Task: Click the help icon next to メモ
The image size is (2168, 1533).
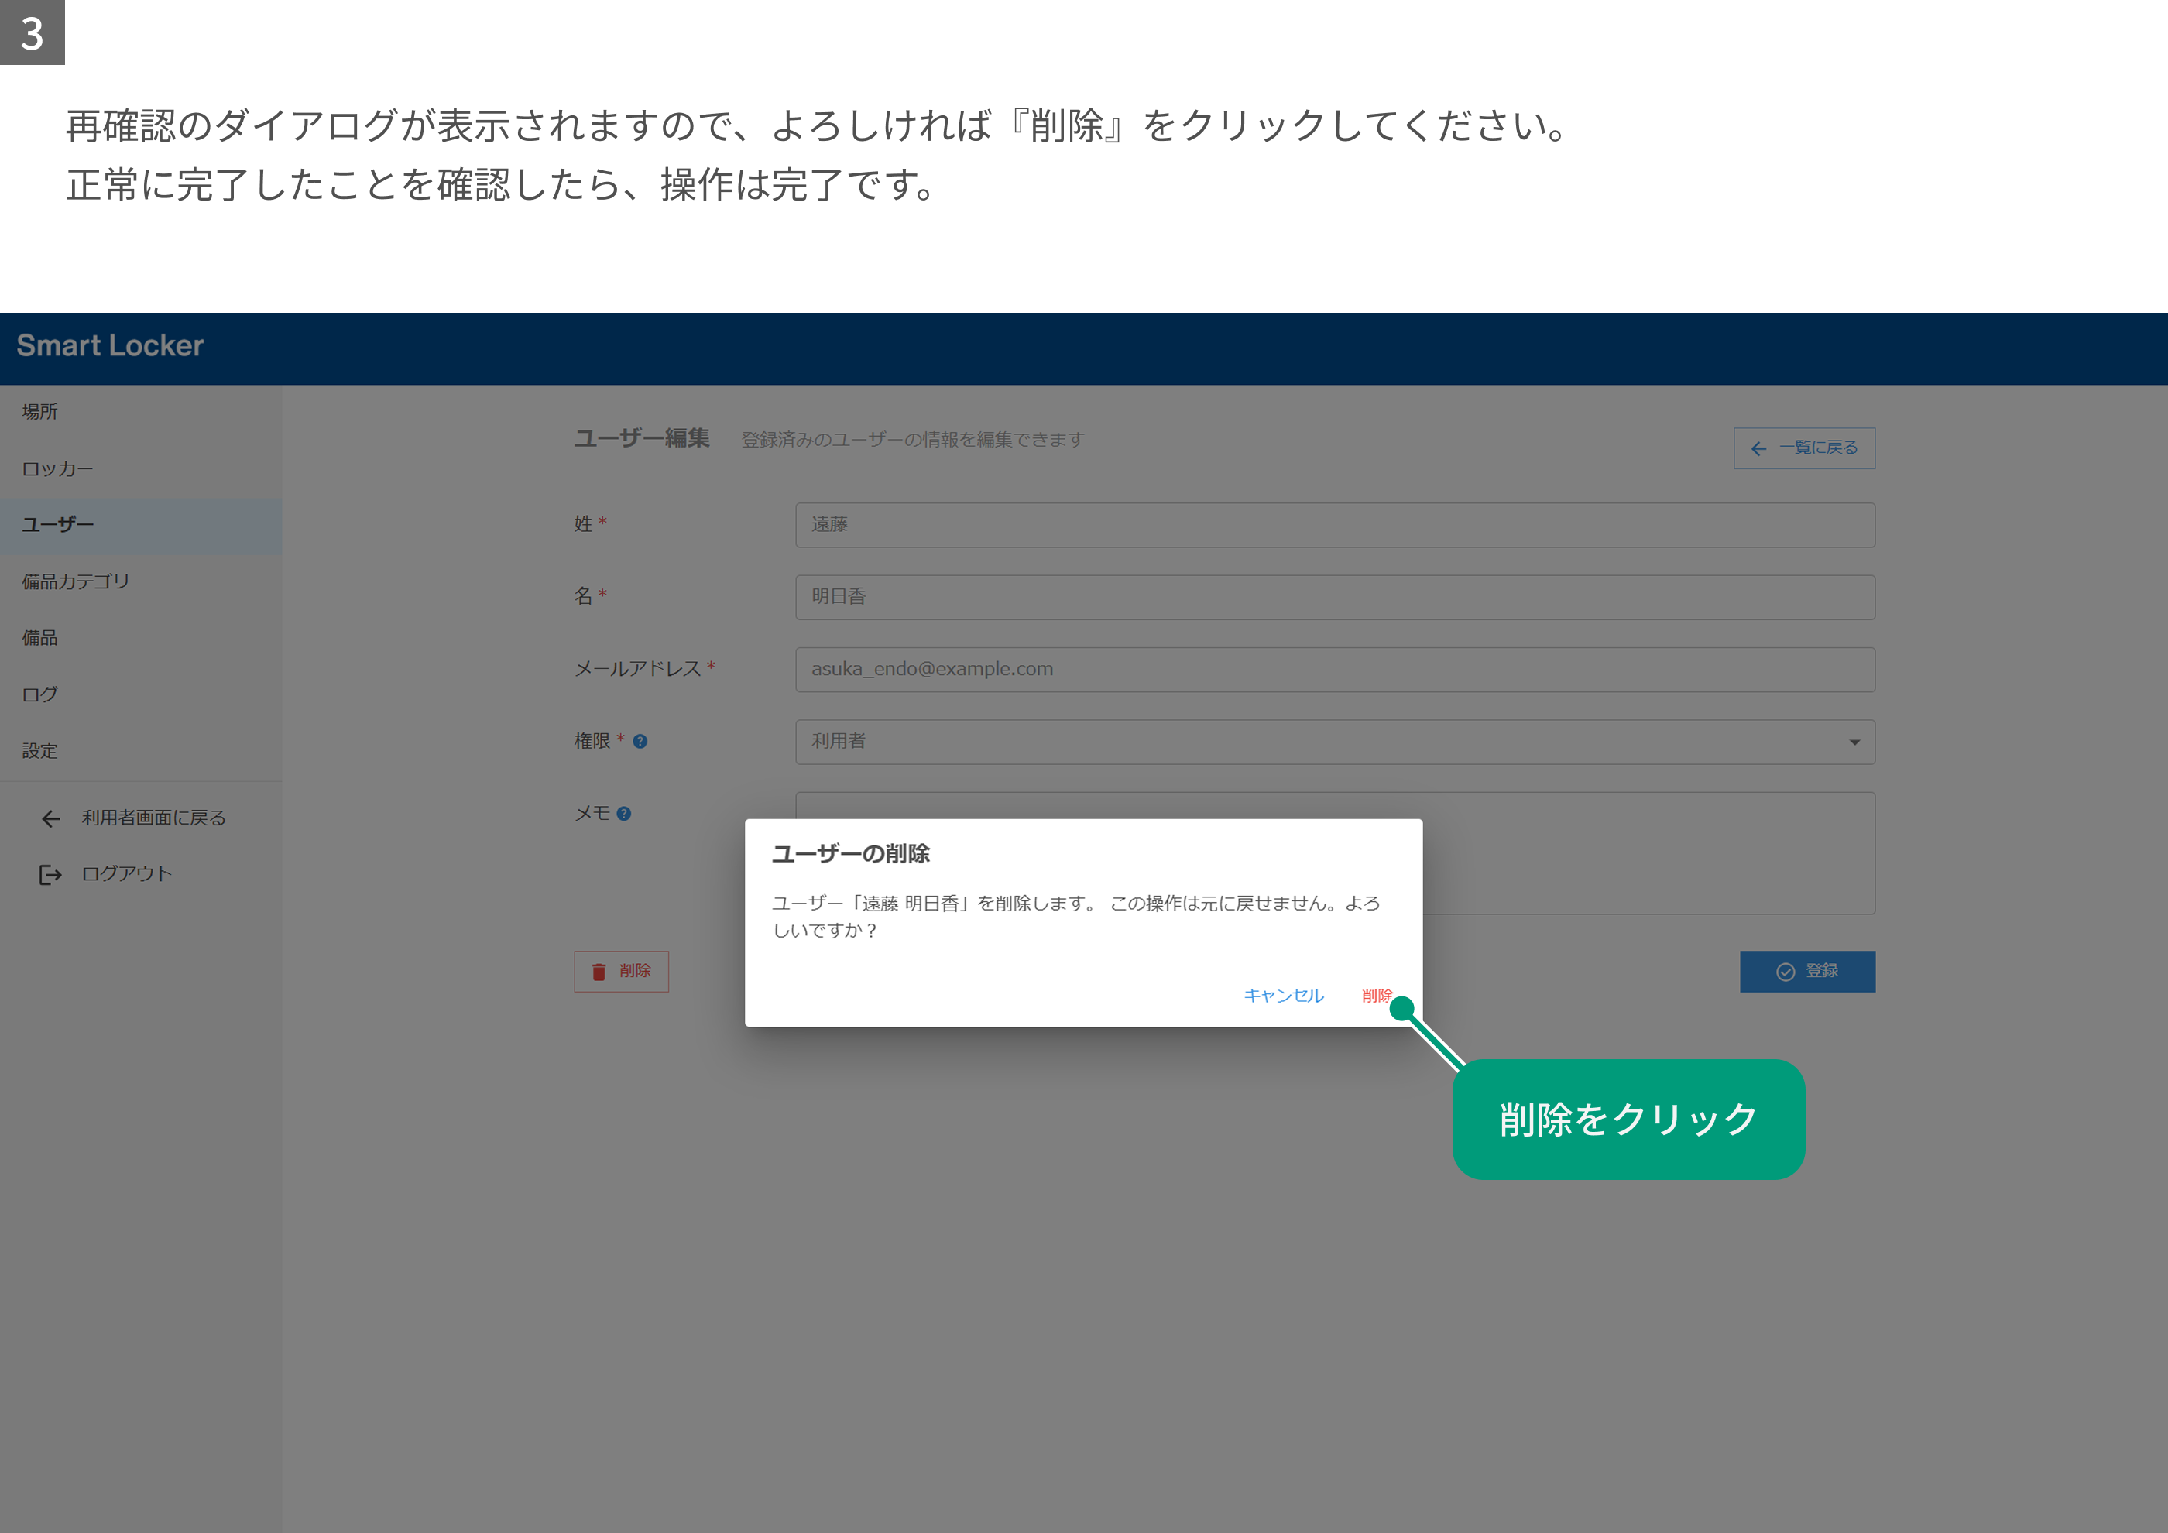Action: [x=624, y=814]
